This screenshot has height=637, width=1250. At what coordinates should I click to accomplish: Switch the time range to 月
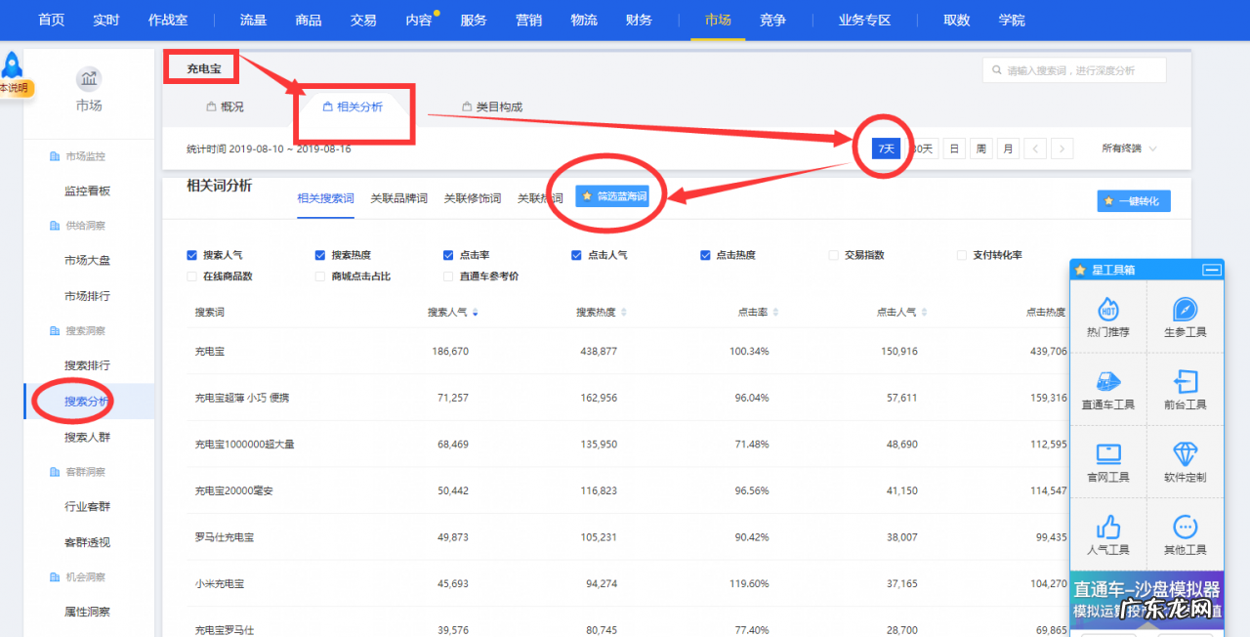pos(1008,148)
